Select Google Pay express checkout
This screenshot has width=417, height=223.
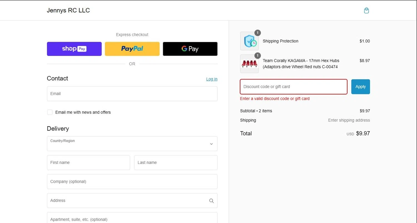point(190,49)
